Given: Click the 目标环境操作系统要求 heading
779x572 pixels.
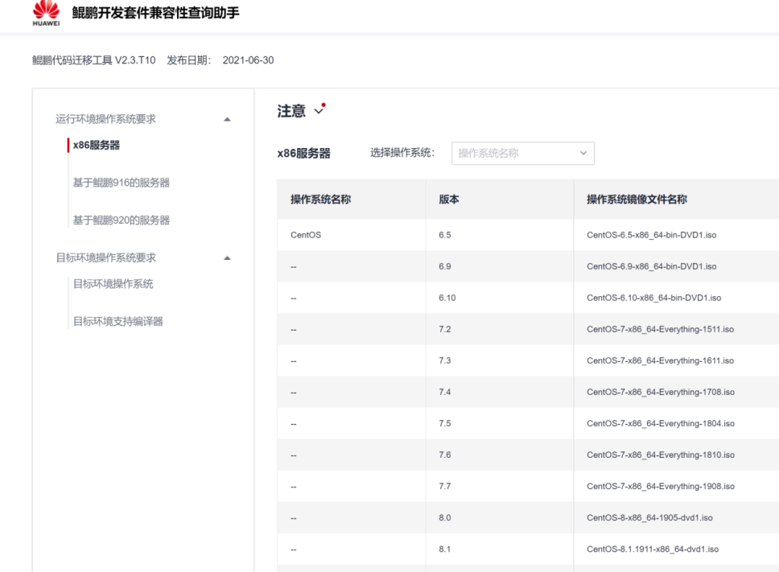Looking at the screenshot, I should pos(105,258).
